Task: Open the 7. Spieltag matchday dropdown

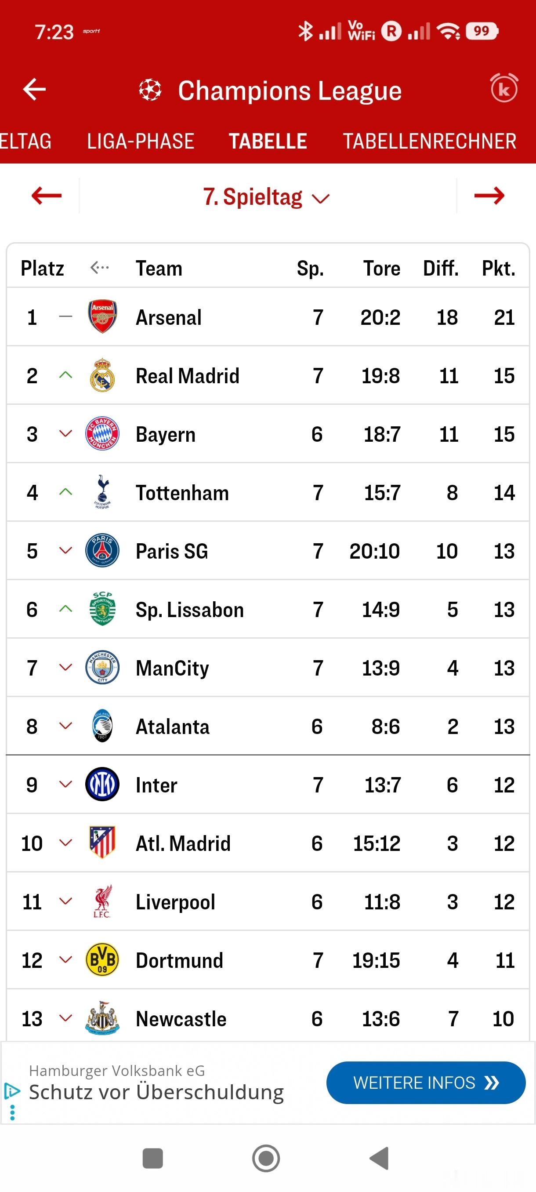Action: point(266,197)
